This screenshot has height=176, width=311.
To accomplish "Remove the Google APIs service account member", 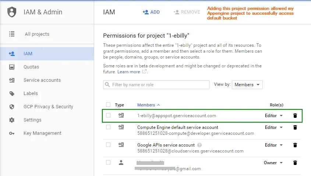I will tap(295, 145).
